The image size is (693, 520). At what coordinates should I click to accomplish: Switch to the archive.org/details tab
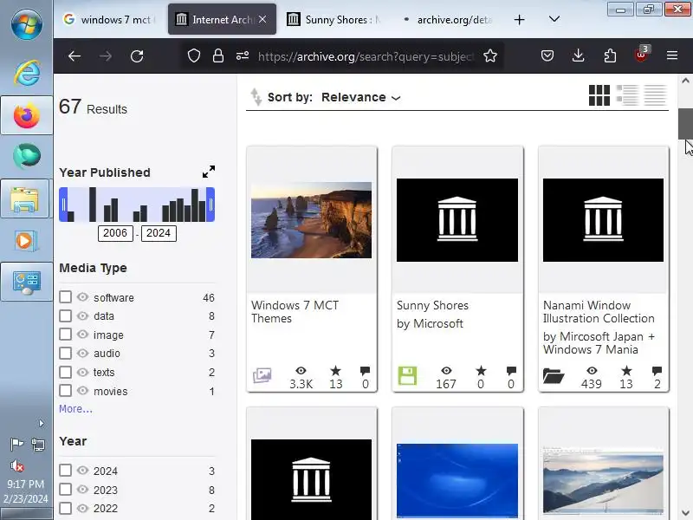[446, 19]
